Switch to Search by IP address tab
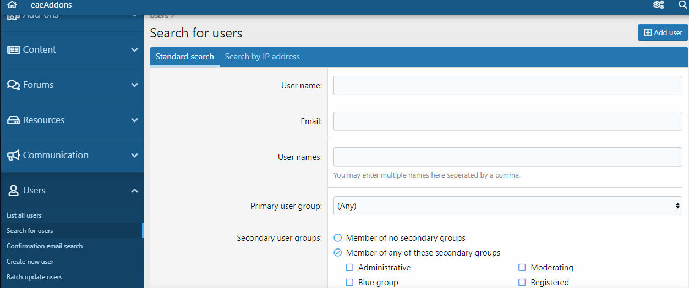 262,57
